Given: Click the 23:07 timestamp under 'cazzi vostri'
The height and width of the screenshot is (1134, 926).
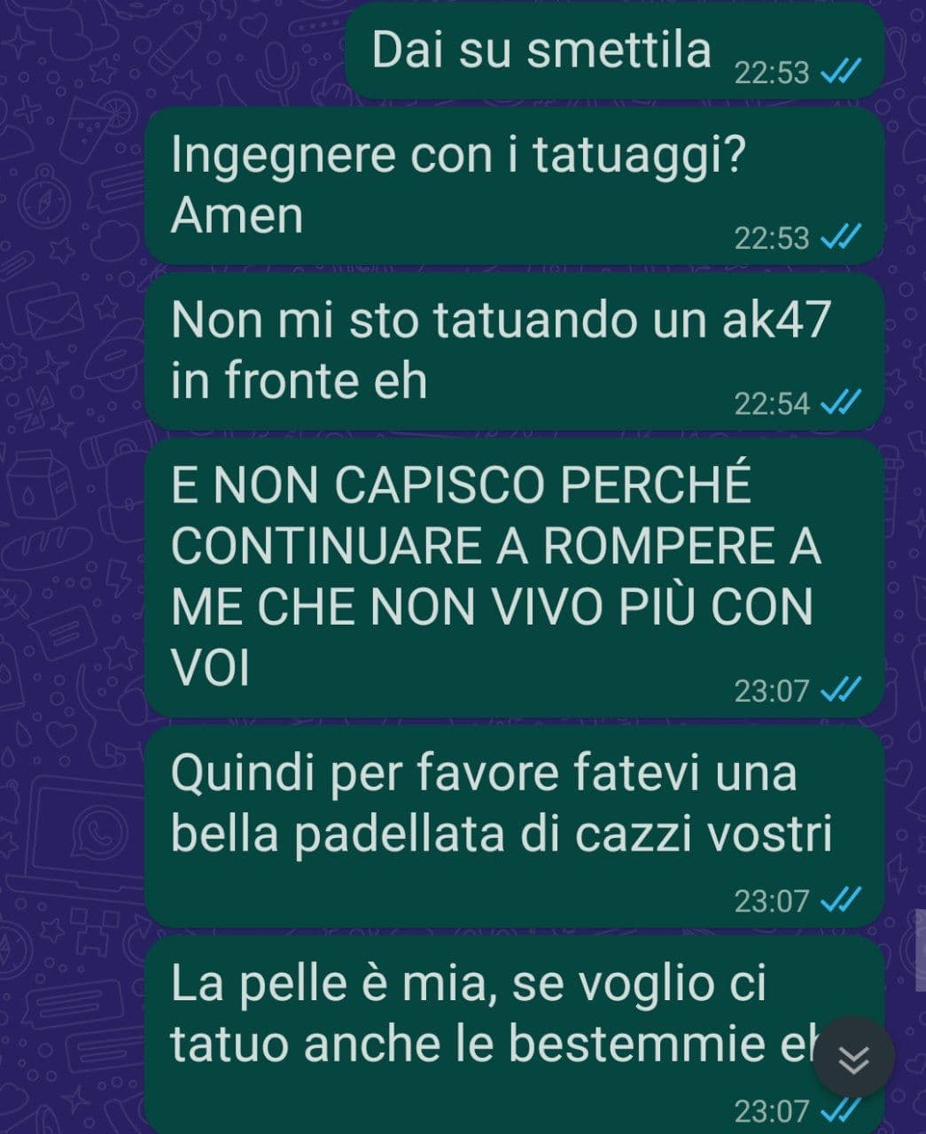Looking at the screenshot, I should click(x=772, y=901).
